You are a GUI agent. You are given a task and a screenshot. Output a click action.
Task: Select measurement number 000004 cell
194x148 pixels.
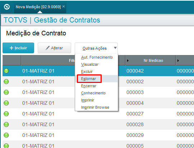point(151,103)
